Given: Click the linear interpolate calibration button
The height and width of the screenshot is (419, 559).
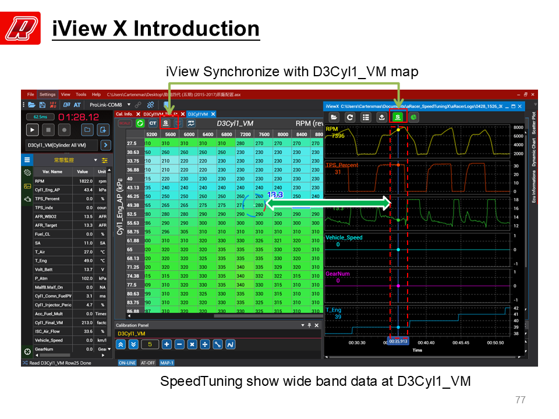Looking at the screenshot, I should [217, 345].
